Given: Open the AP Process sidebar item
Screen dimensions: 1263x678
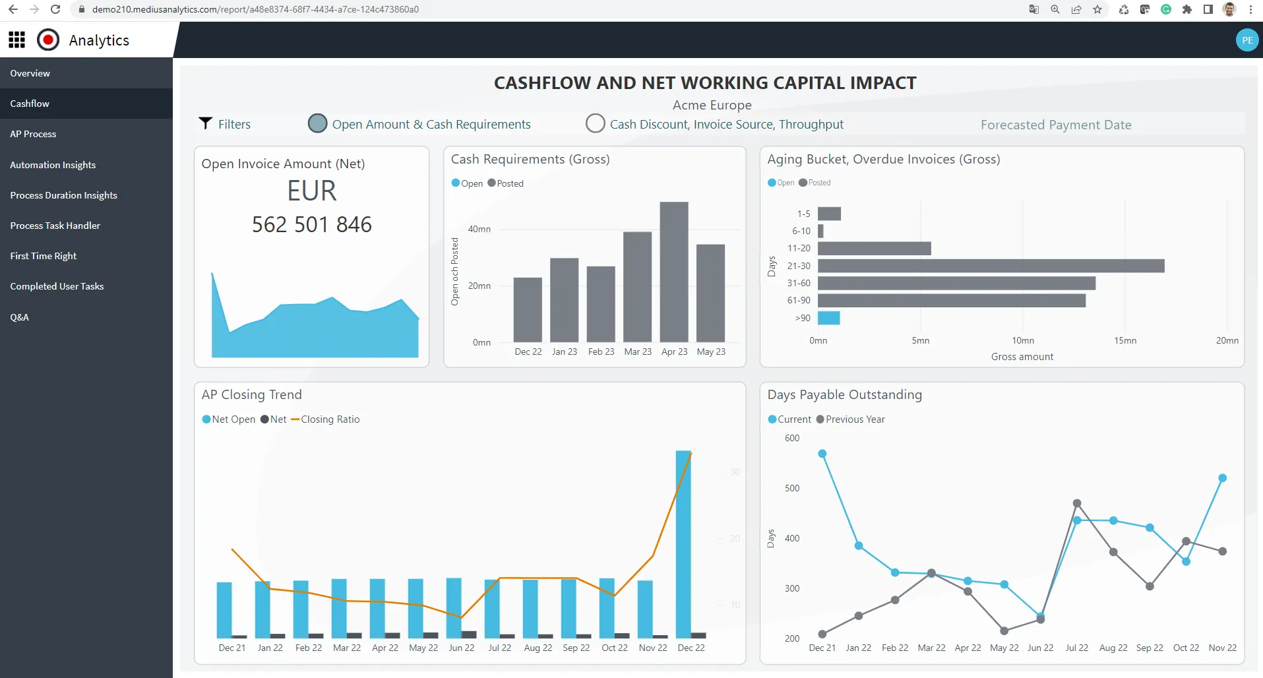Looking at the screenshot, I should tap(86, 134).
